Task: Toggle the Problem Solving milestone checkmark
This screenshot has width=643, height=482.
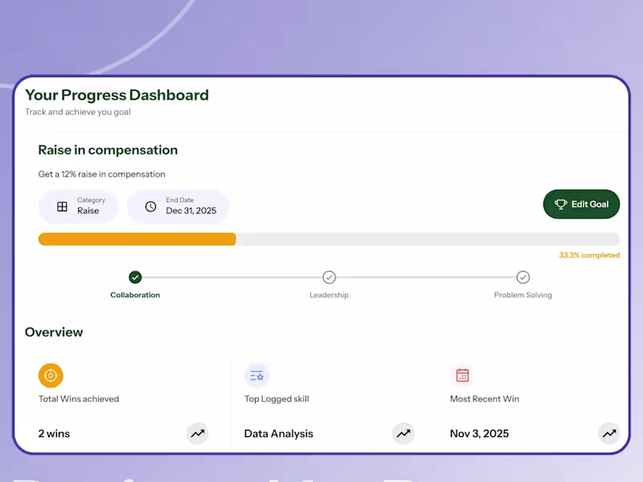Action: [x=523, y=277]
